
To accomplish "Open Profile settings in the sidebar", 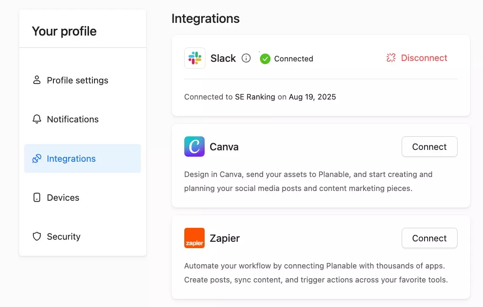I will [83, 80].
